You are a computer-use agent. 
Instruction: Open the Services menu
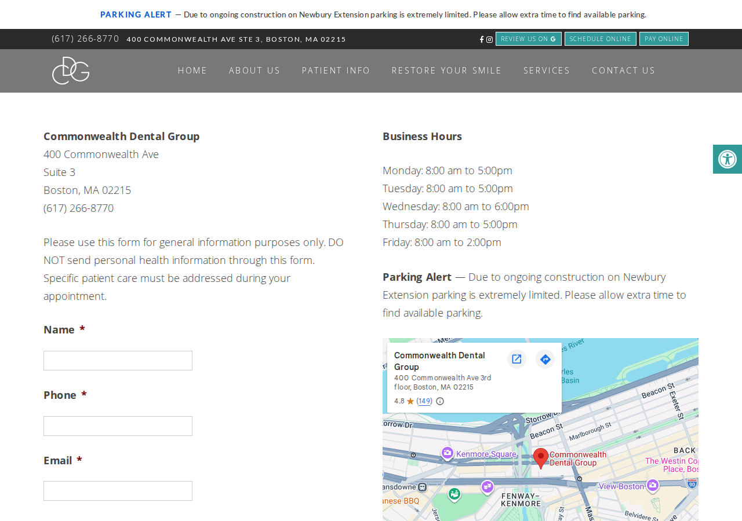[x=547, y=71]
